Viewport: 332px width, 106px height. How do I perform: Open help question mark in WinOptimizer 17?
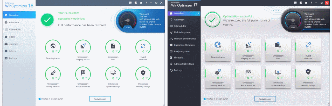pos(311,3)
